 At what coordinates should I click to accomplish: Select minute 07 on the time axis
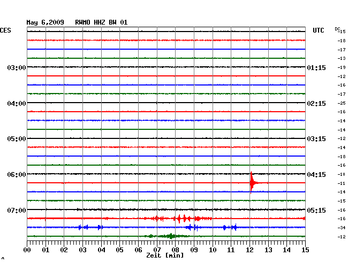coord(157,250)
